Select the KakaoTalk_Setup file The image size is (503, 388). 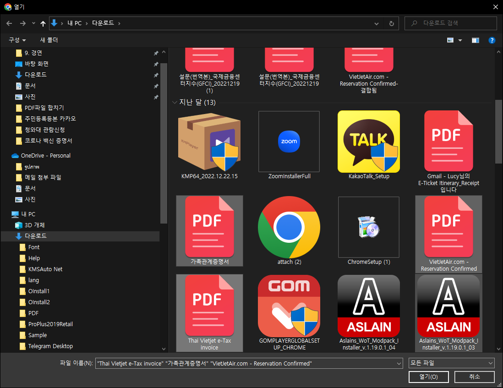pyautogui.click(x=369, y=145)
